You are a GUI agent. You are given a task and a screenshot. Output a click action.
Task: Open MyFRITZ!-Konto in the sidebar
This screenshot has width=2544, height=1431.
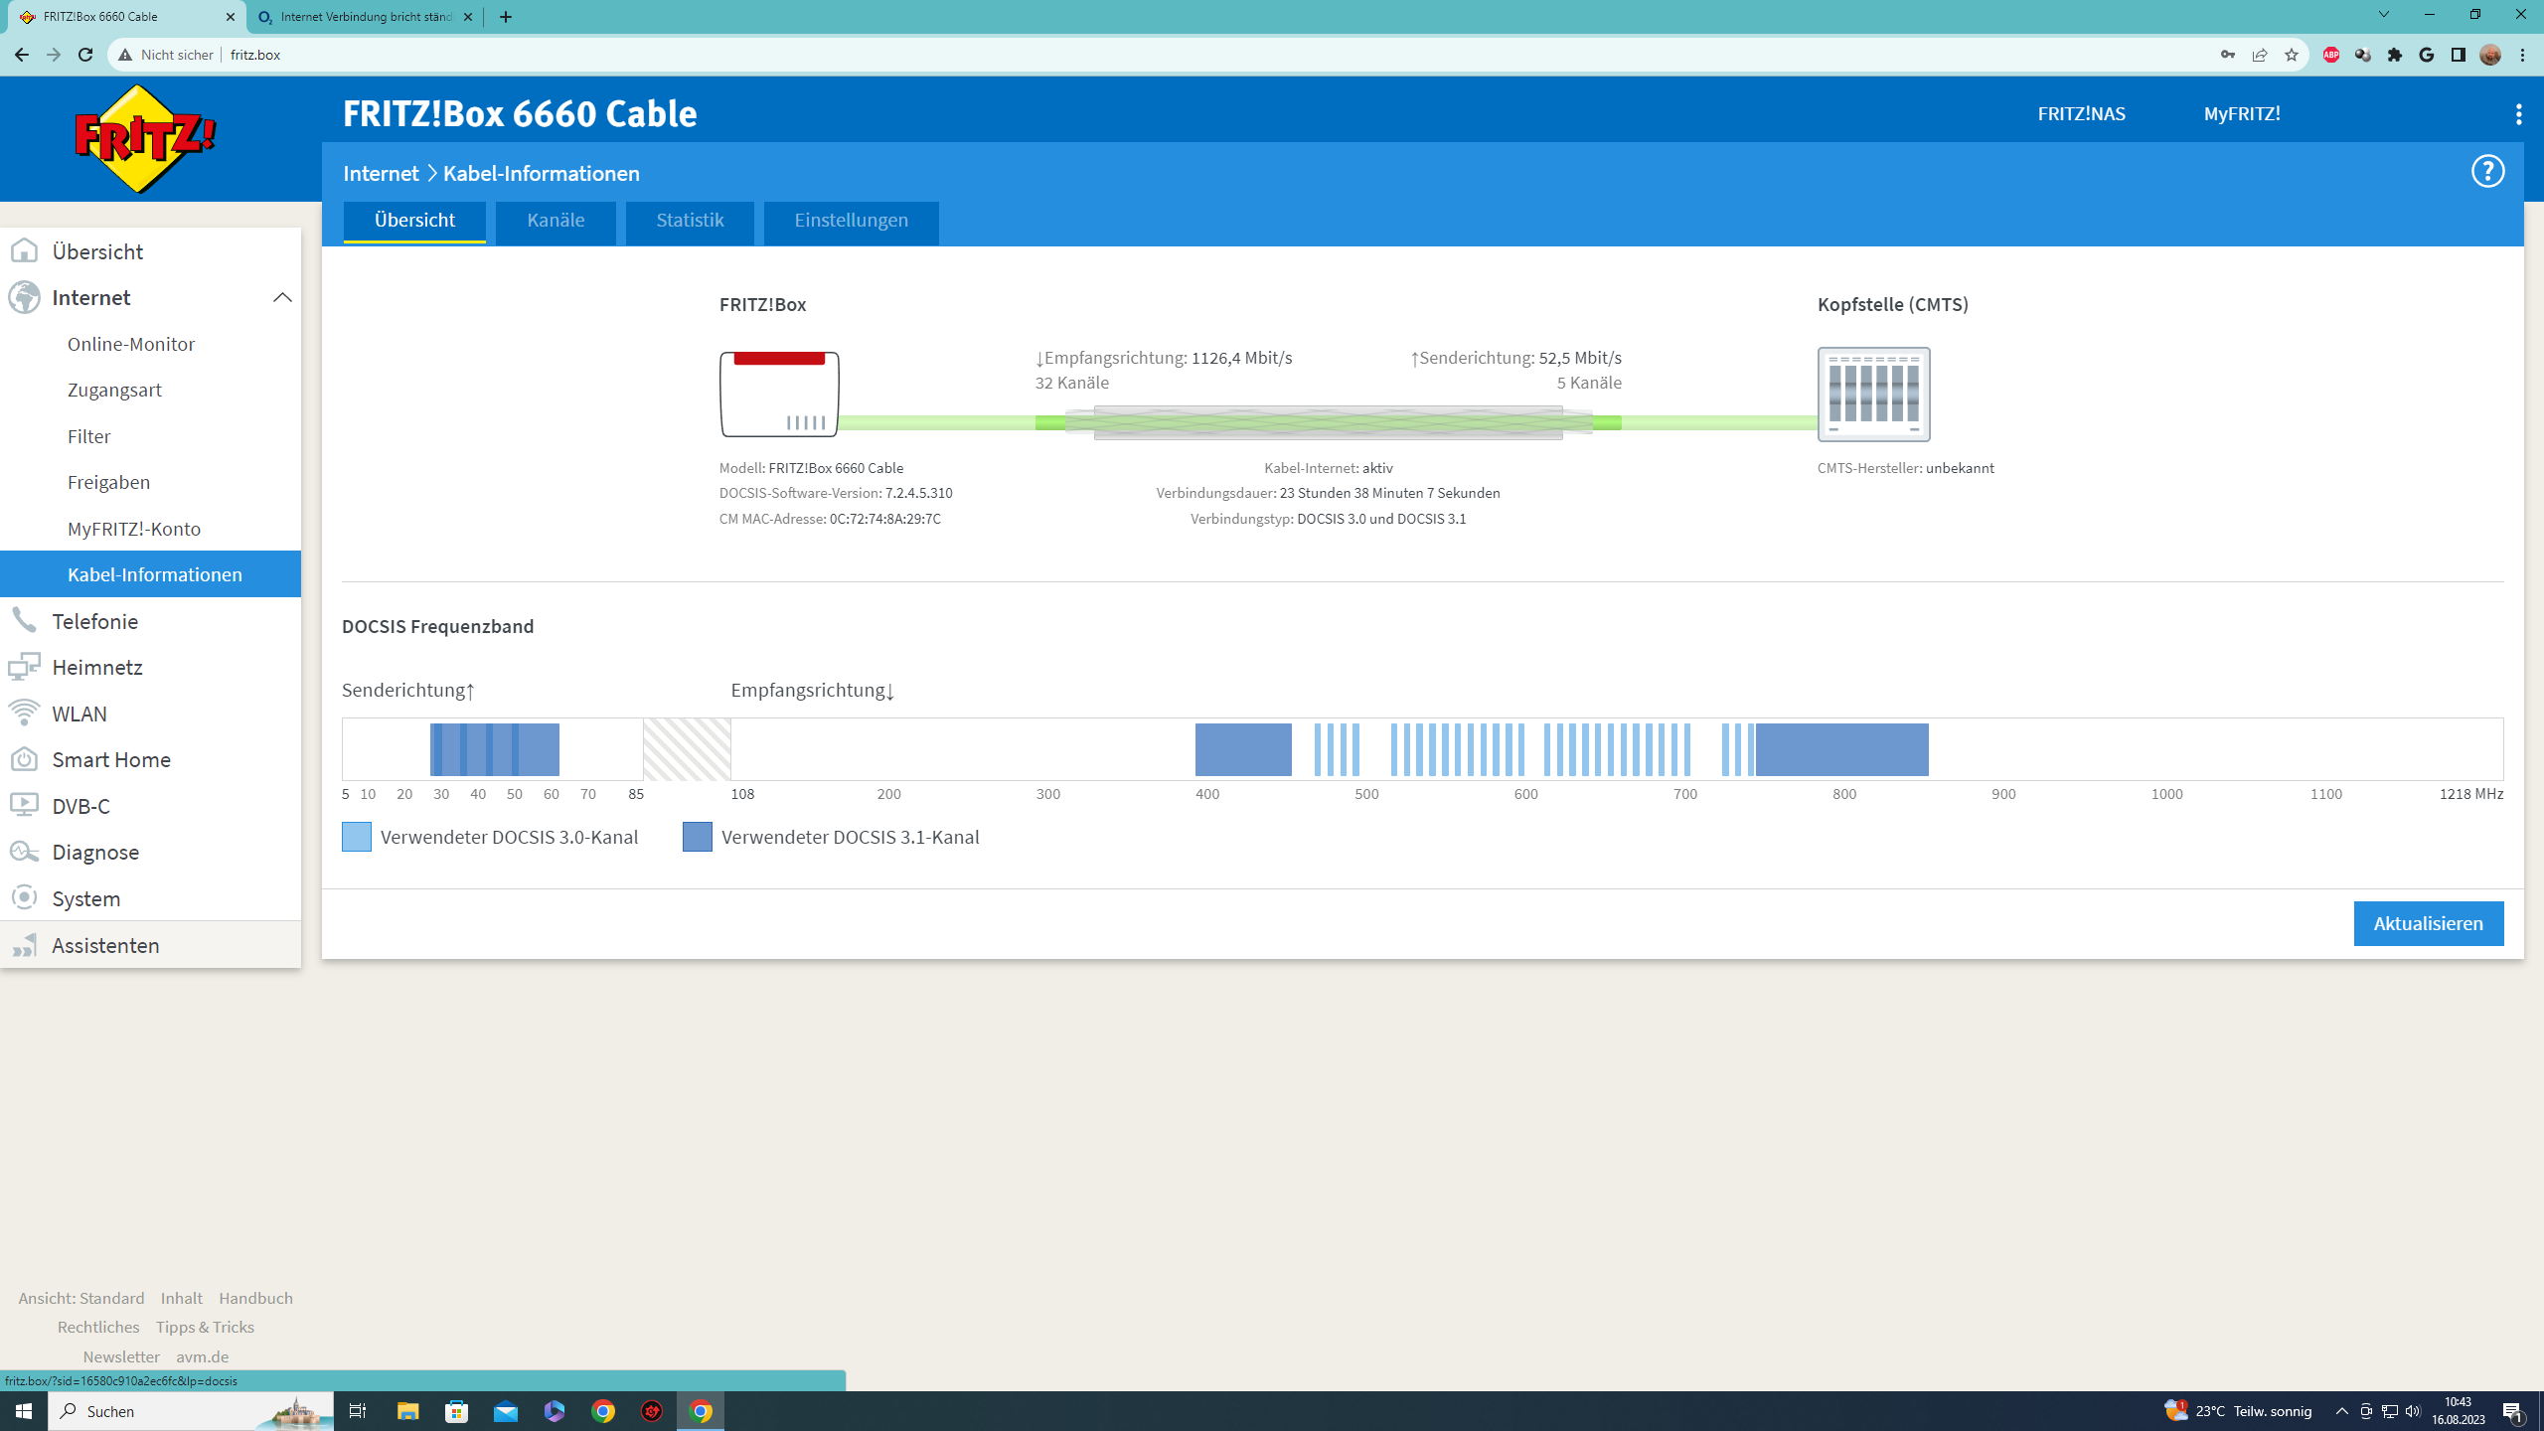click(134, 529)
